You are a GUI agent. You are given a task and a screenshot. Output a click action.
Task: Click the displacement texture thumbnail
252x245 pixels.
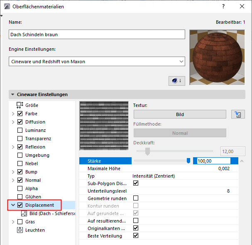104,126
